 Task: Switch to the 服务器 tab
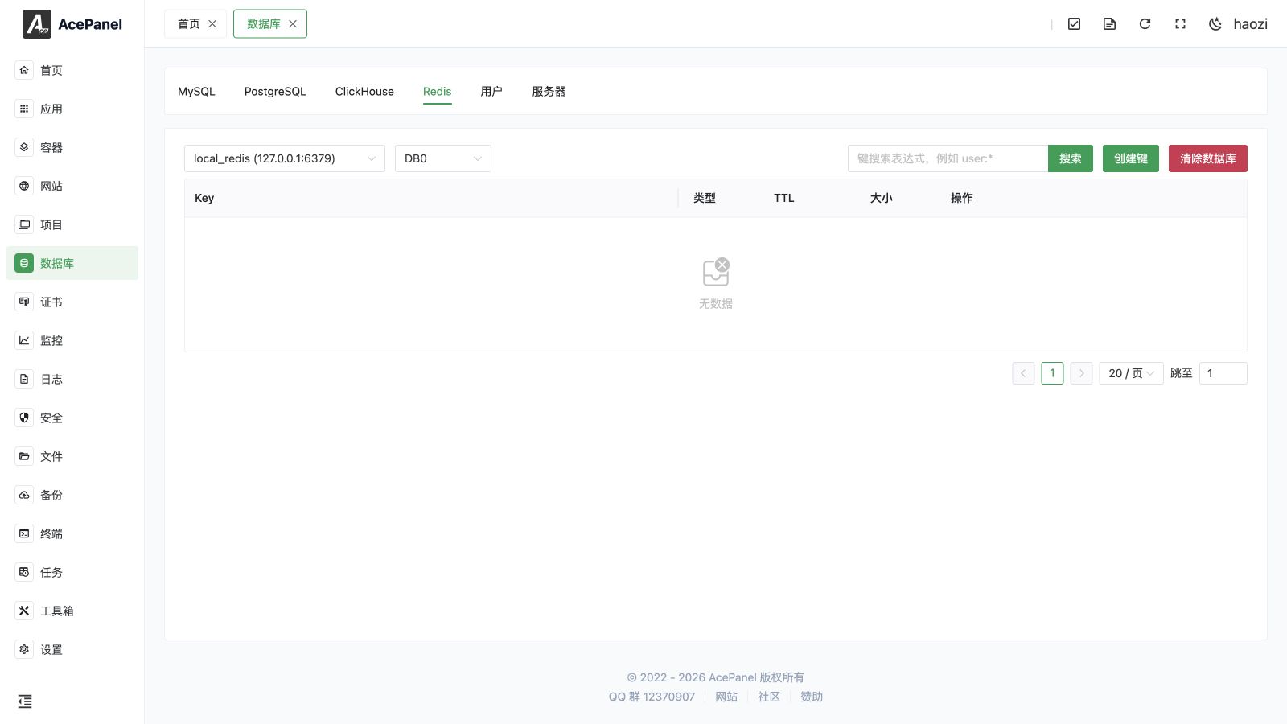[x=549, y=92]
